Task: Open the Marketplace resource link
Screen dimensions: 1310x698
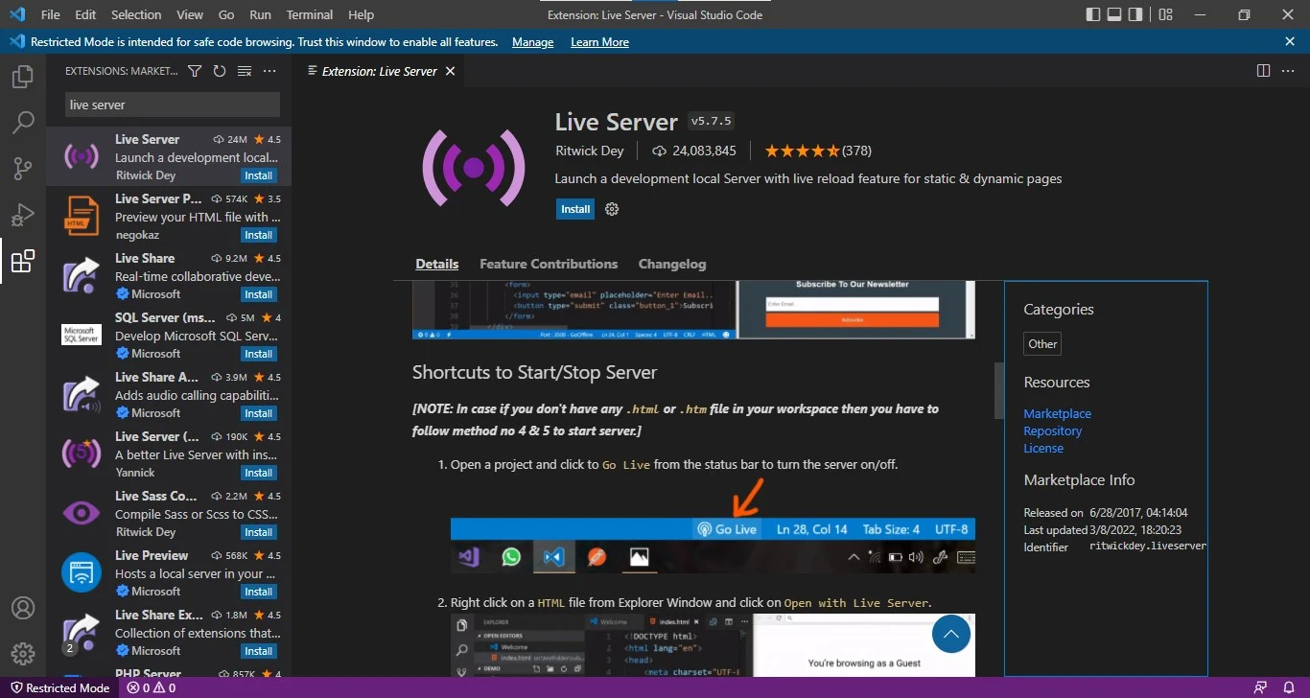Action: click(1057, 414)
